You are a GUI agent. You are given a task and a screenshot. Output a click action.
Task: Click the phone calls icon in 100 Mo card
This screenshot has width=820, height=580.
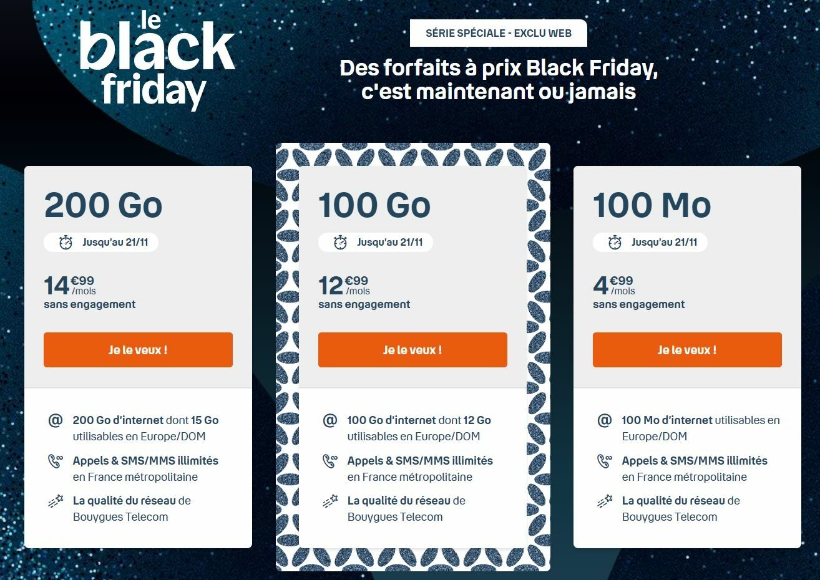point(605,462)
